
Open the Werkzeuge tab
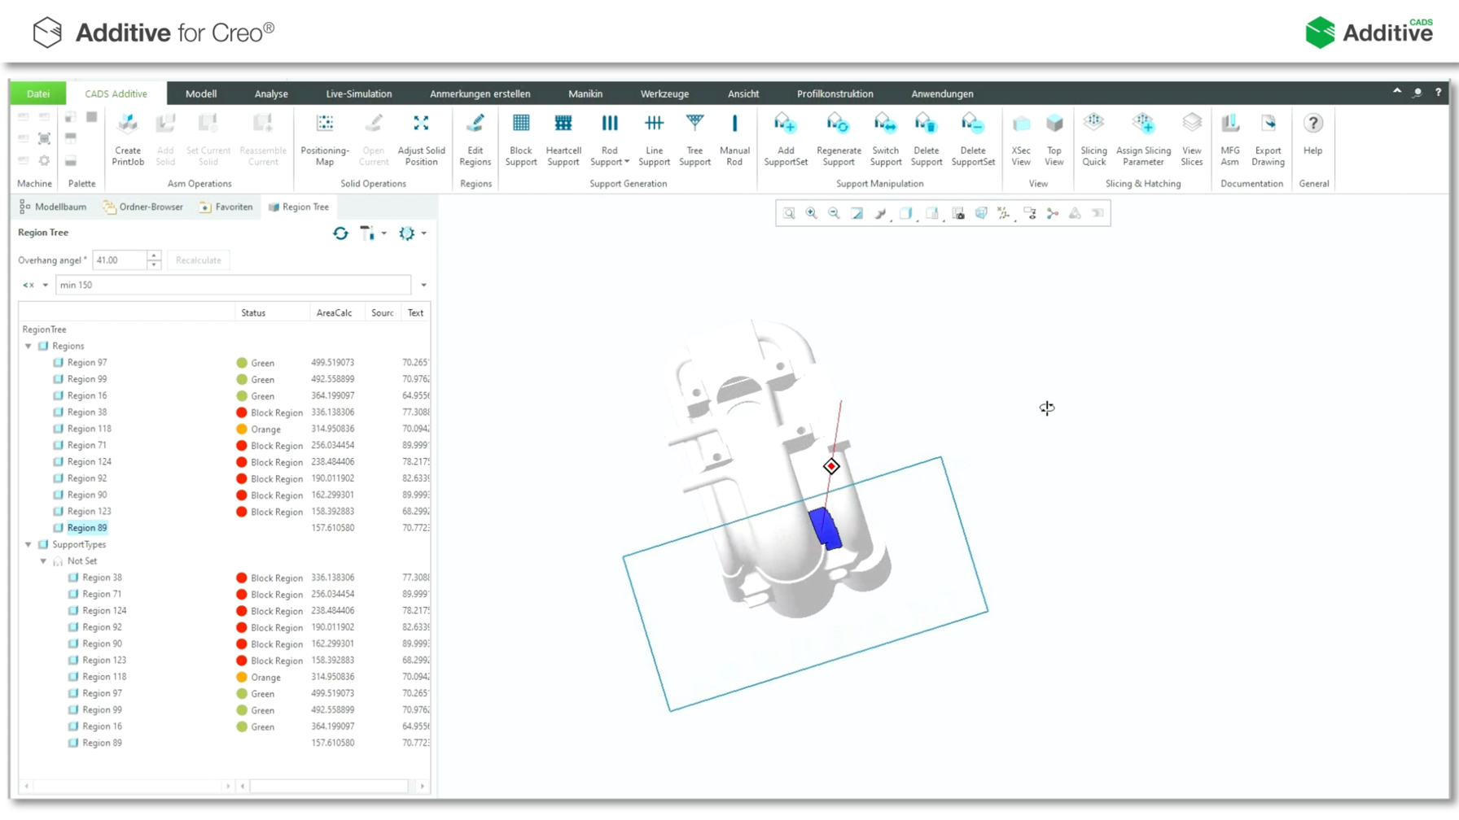[x=664, y=94]
